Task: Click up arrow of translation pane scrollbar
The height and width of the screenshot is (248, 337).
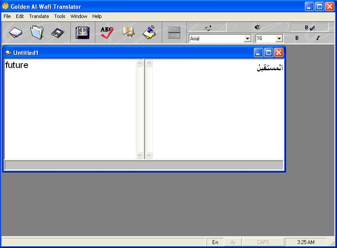Action: tap(149, 63)
